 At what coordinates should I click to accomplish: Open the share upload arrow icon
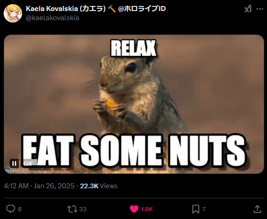(257, 209)
